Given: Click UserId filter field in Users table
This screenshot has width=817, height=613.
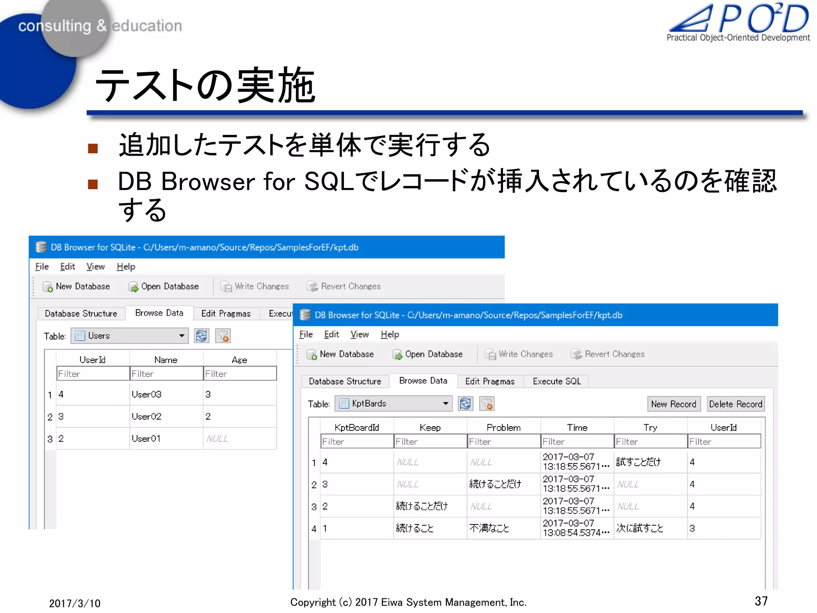Looking at the screenshot, I should coord(93,374).
